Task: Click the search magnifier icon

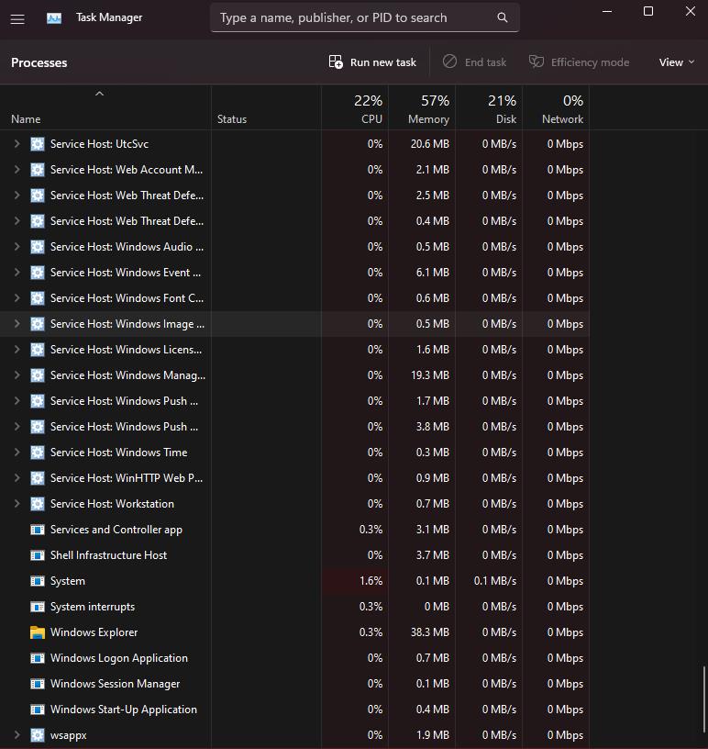Action: (x=503, y=17)
